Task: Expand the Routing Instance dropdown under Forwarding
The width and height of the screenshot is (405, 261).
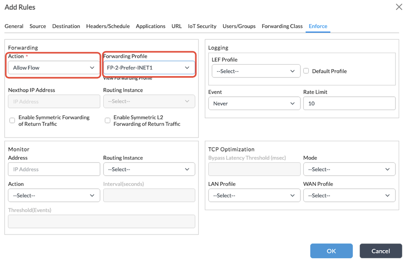Action: click(x=149, y=101)
